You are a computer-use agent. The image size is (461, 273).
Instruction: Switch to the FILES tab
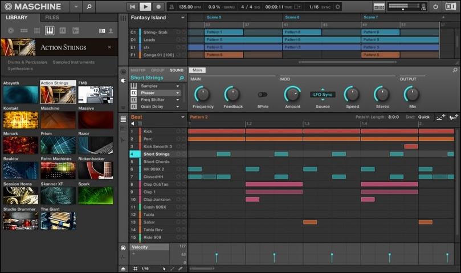pyautogui.click(x=52, y=18)
